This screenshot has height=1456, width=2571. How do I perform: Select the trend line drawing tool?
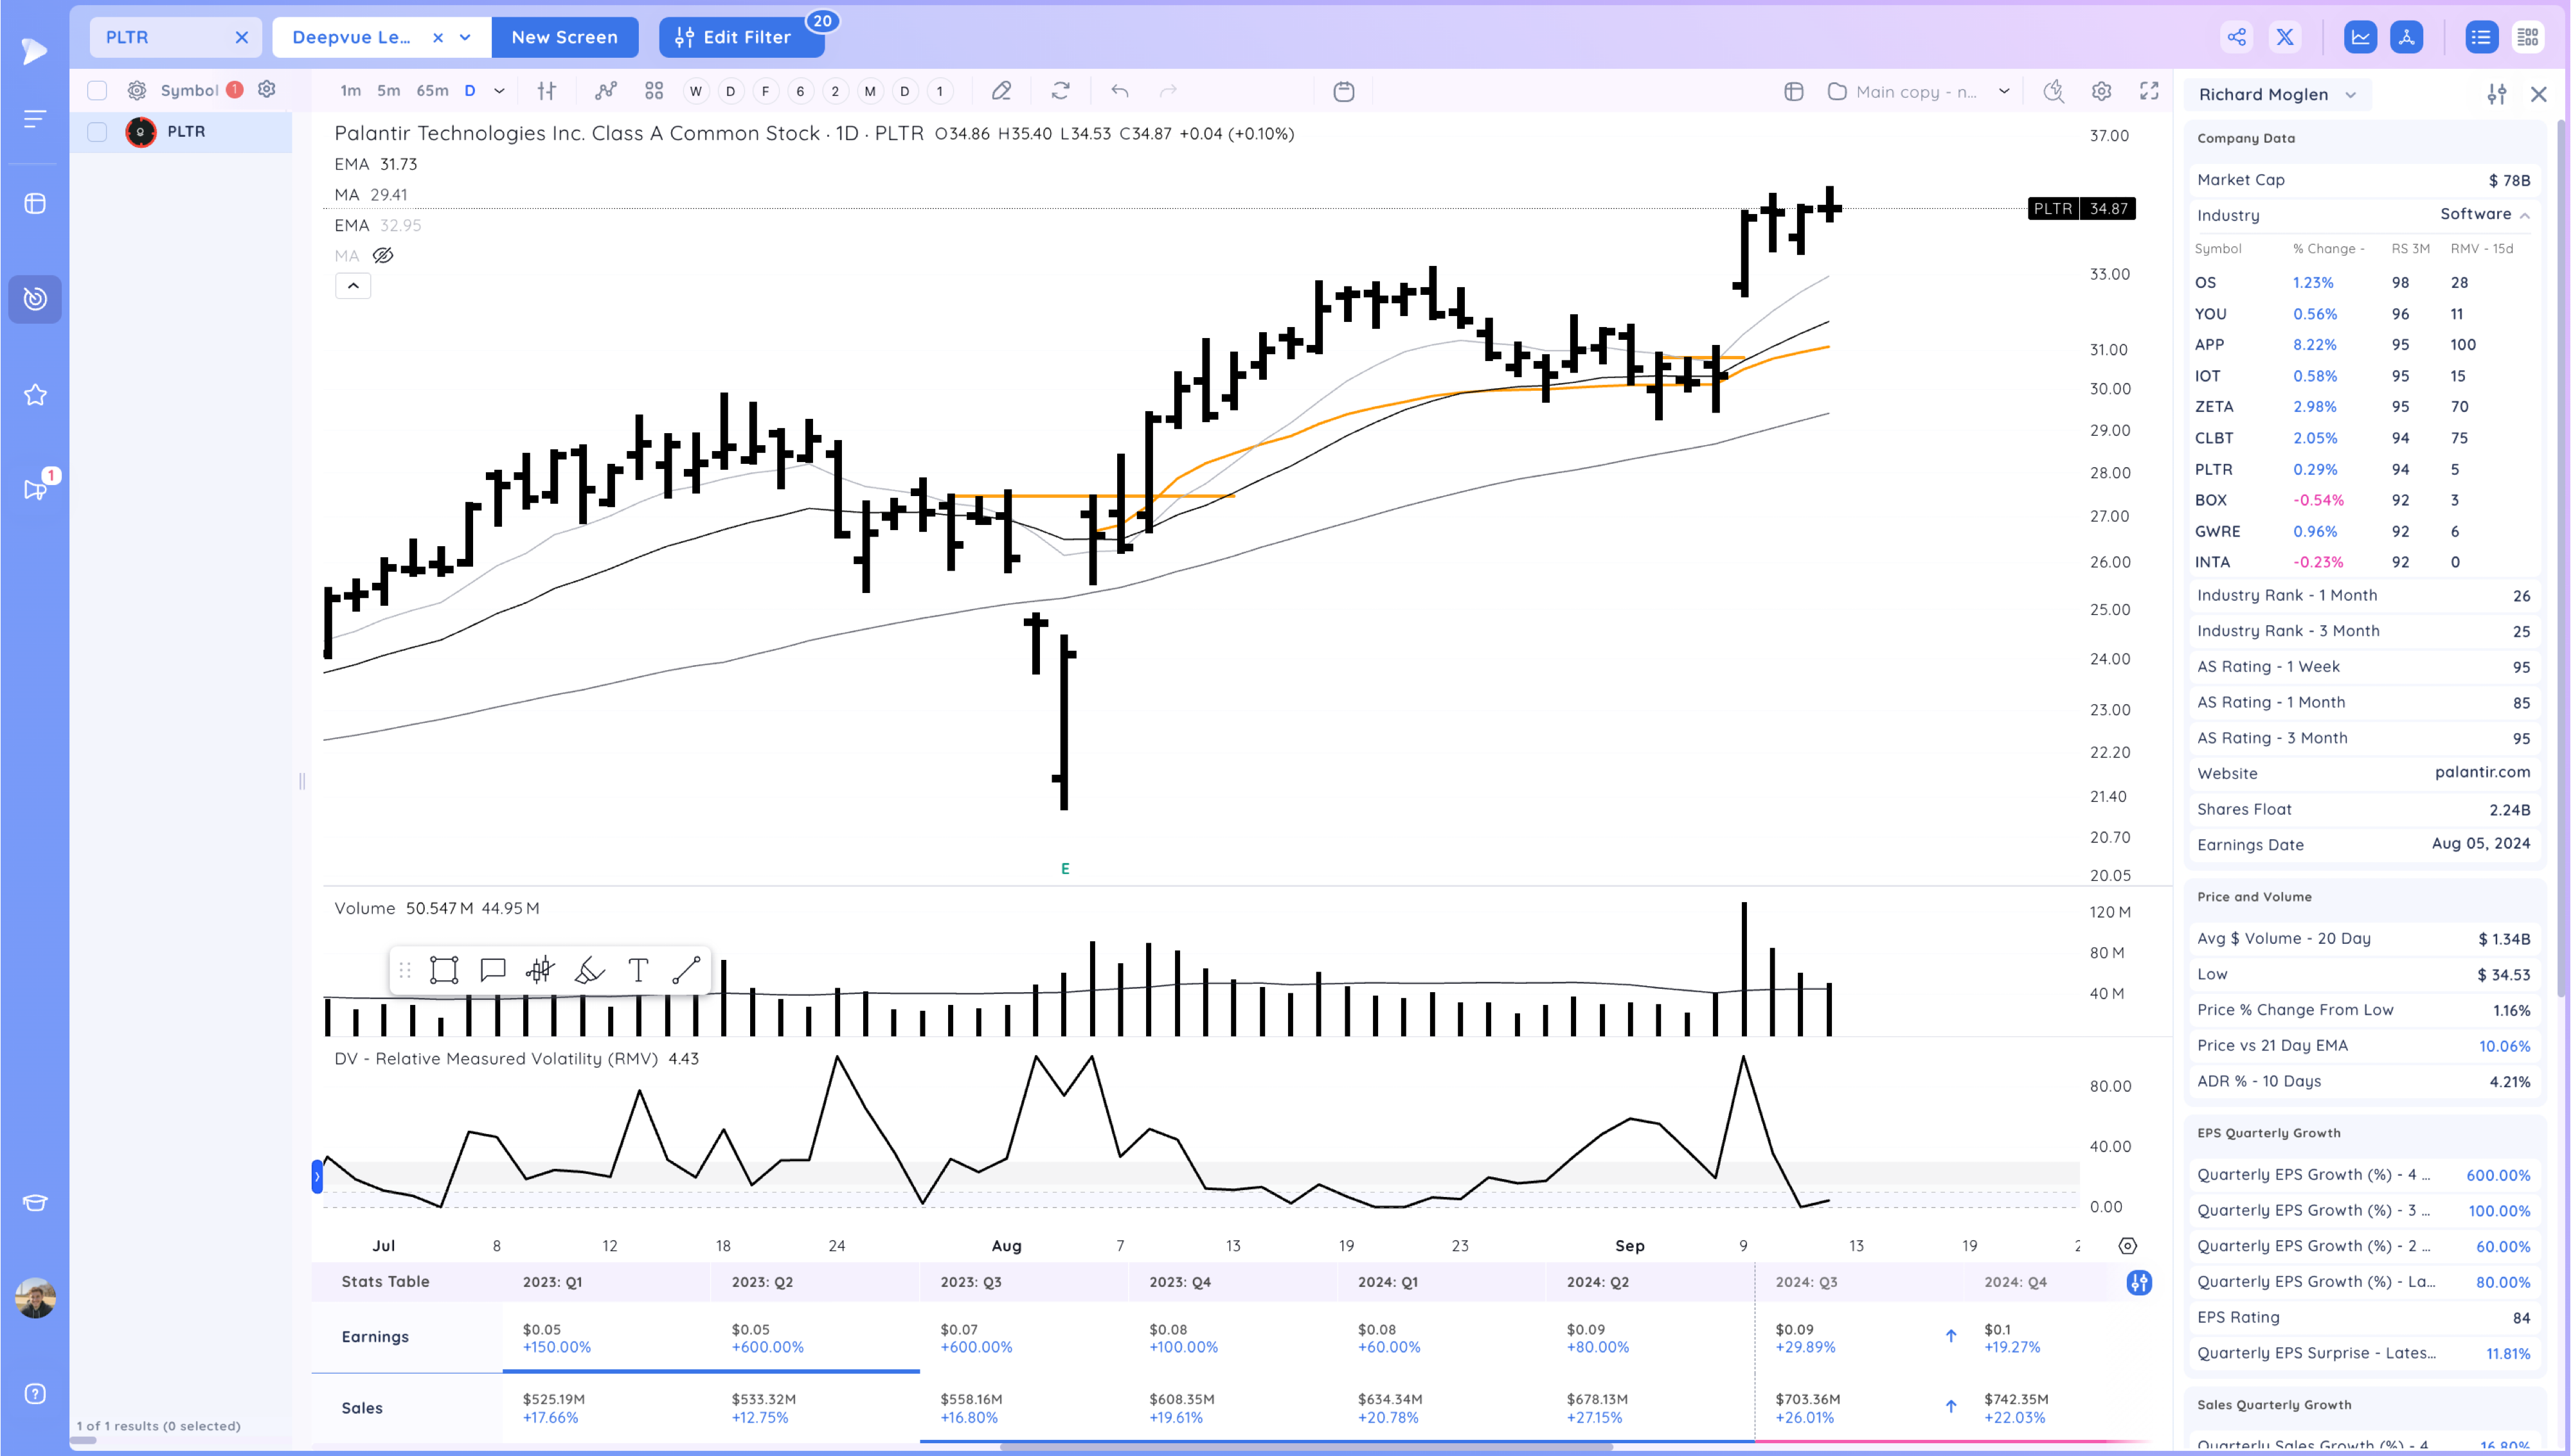[x=686, y=970]
